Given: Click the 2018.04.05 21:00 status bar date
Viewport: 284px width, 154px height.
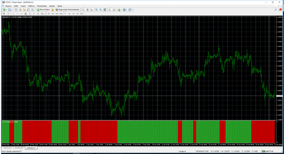Looking at the screenshot, I should (x=202, y=151).
